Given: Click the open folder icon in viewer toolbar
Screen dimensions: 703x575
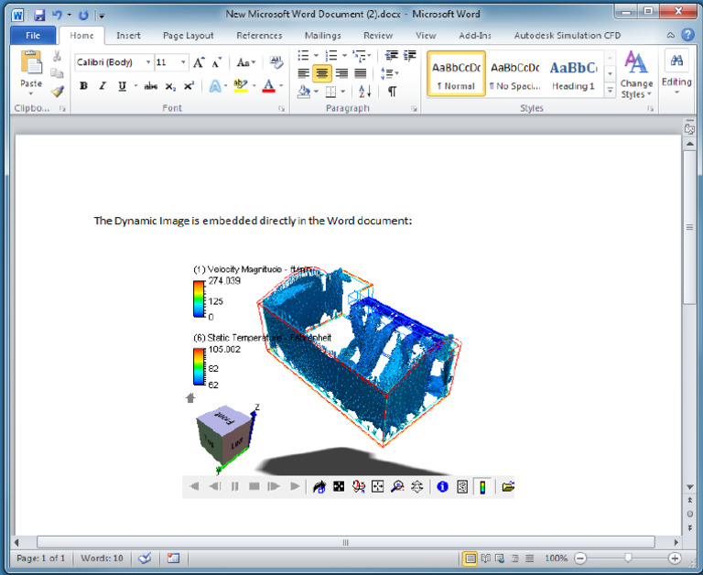Looking at the screenshot, I should coord(507,486).
